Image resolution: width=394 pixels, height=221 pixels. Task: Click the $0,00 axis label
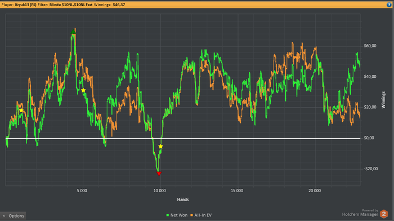tap(369, 138)
